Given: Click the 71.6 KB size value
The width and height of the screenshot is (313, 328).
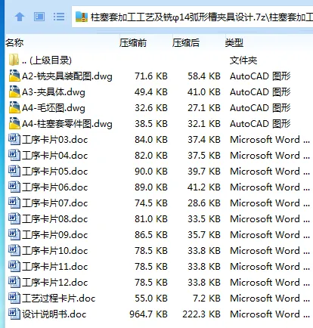Looking at the screenshot, I should [151, 76].
